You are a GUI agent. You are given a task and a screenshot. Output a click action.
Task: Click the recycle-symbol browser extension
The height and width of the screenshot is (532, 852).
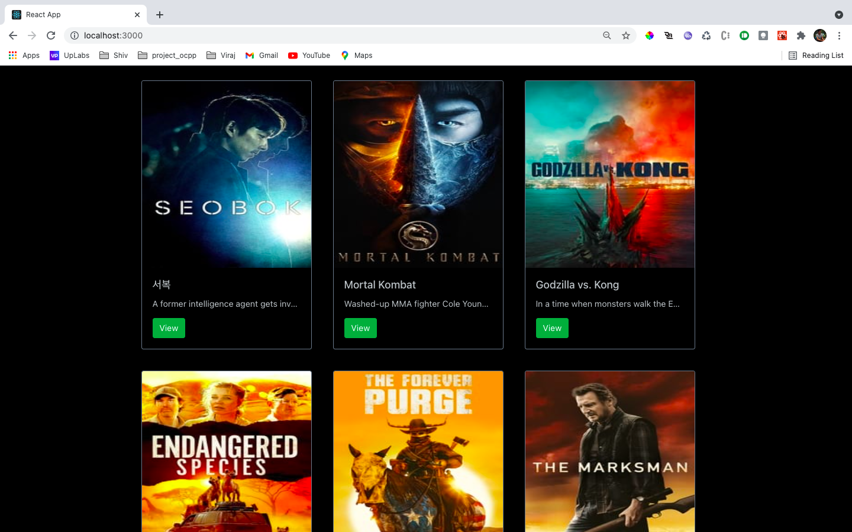(x=706, y=35)
